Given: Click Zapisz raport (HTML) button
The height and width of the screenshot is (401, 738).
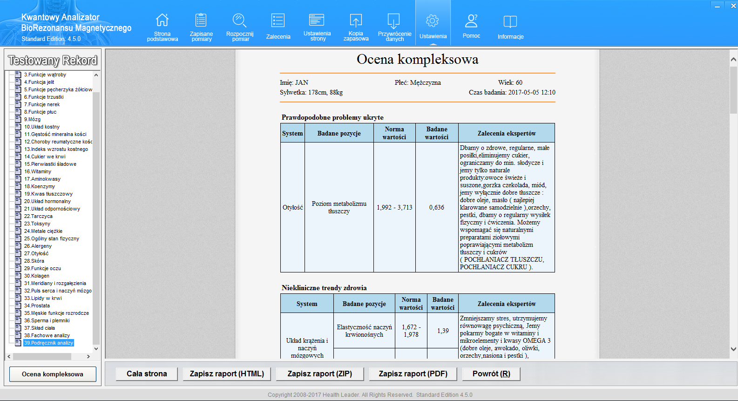Looking at the screenshot, I should point(227,374).
